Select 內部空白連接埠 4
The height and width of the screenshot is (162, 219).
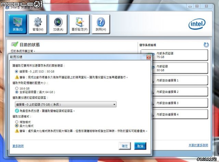180,114
